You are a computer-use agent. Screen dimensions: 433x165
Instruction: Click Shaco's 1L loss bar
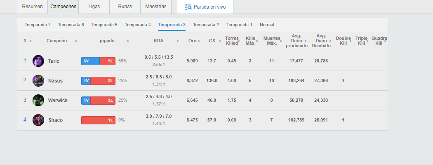(x=98, y=120)
